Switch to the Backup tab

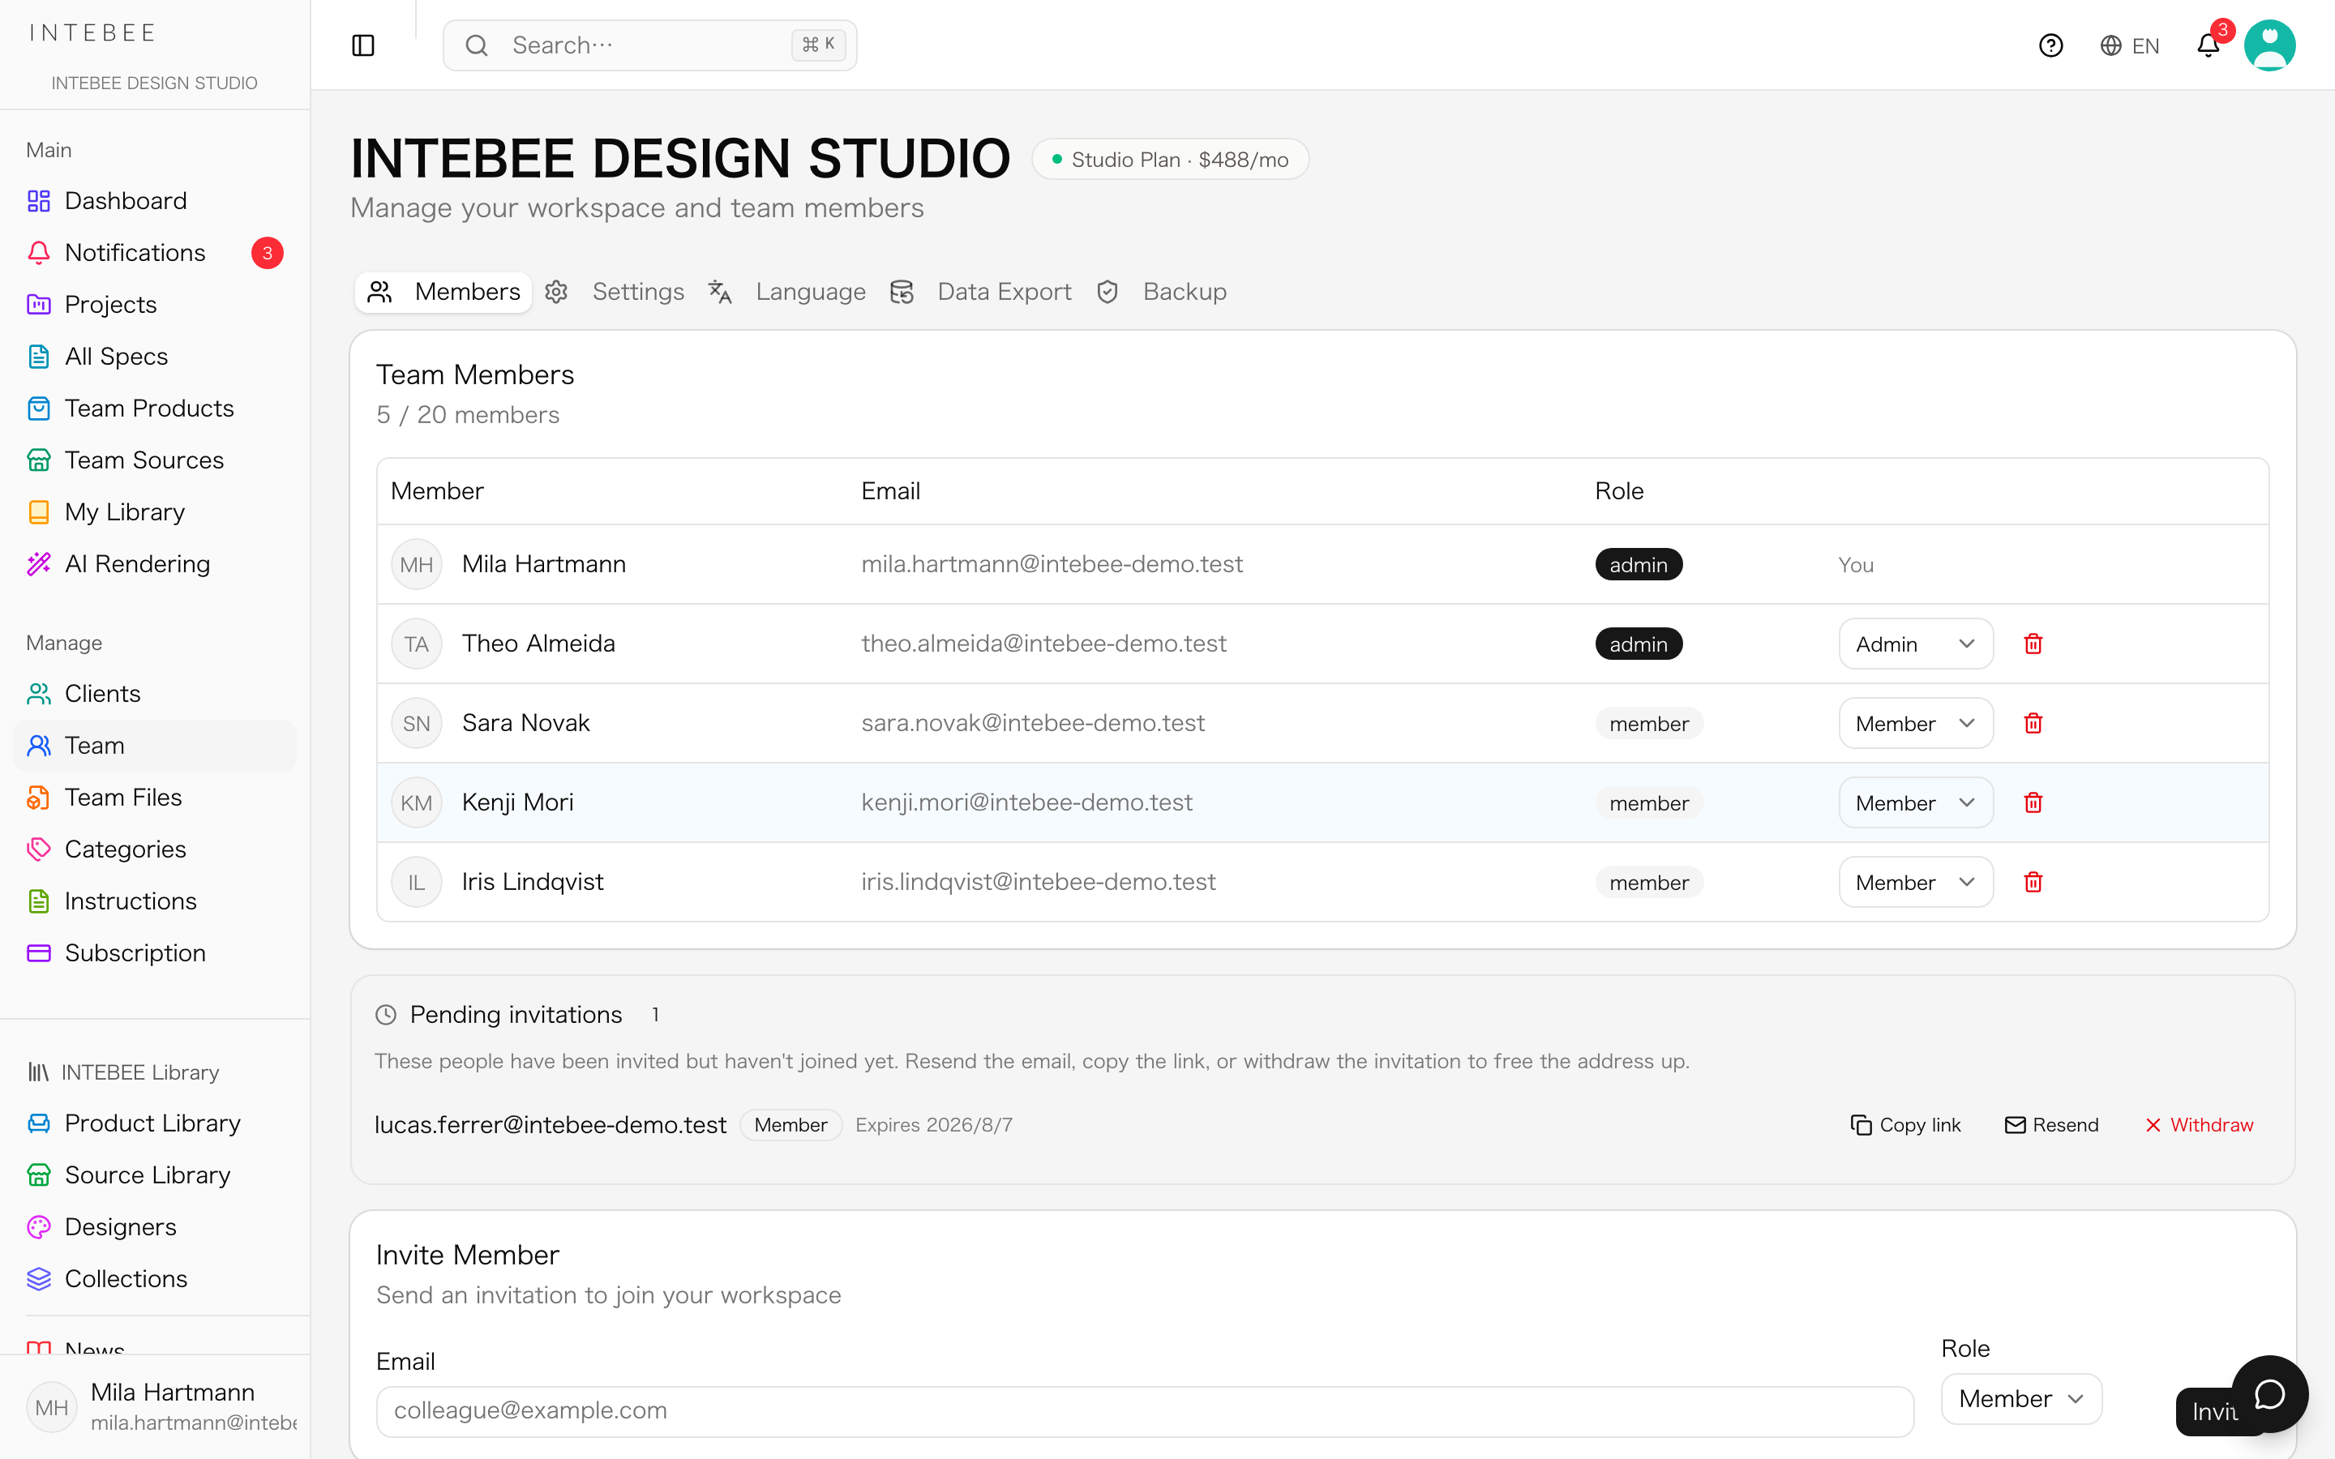click(x=1162, y=292)
